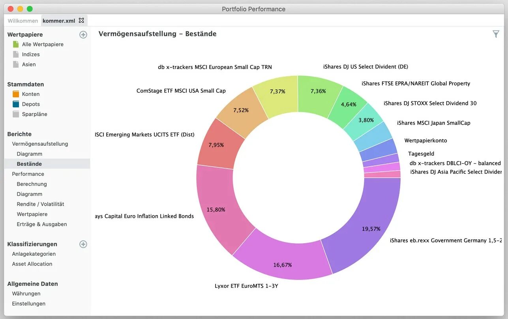The image size is (508, 319).
Task: Click the iShares MSCI Japan SmallCap label
Action: pyautogui.click(x=434, y=123)
